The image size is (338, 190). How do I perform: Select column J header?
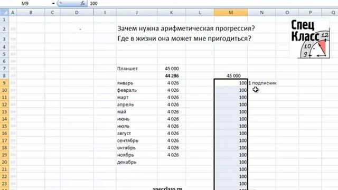click(x=137, y=13)
